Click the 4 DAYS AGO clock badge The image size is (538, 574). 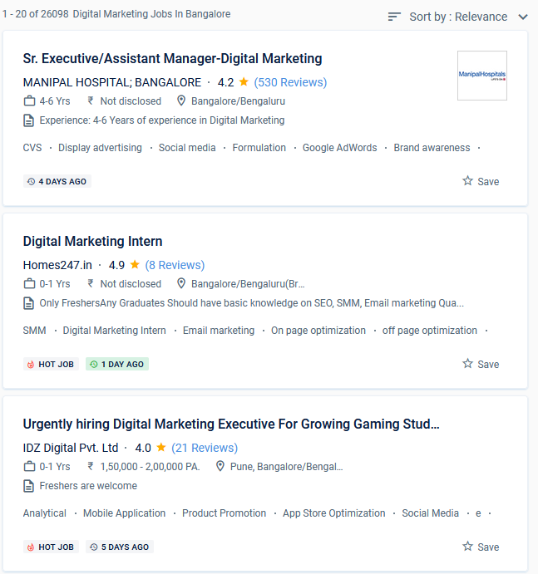pyautogui.click(x=57, y=182)
